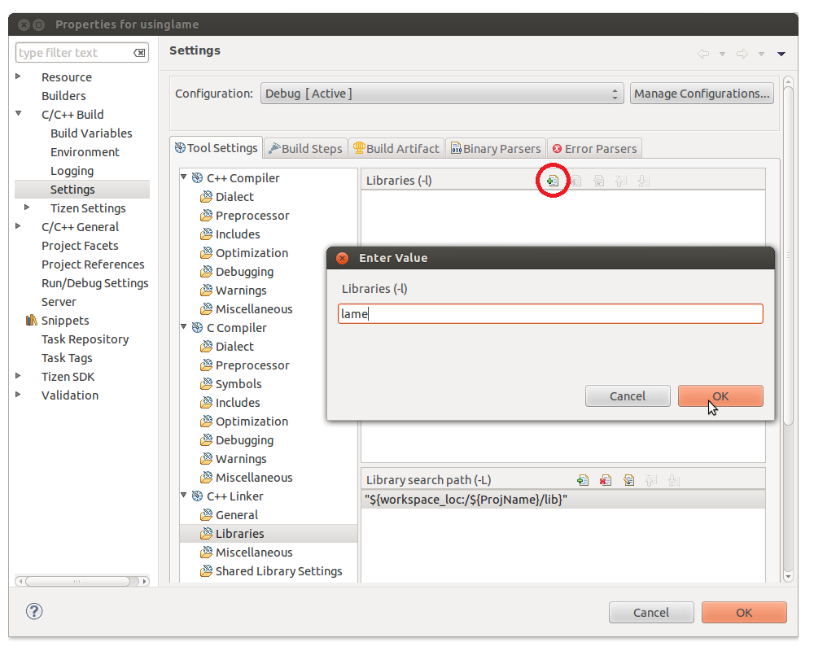Click the help question mark icon

tap(34, 612)
